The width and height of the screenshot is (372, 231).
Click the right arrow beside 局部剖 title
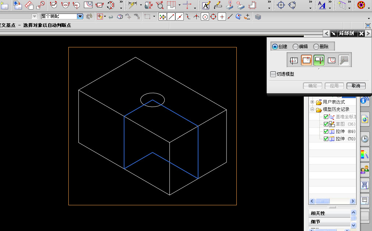pyautogui.click(x=368, y=33)
